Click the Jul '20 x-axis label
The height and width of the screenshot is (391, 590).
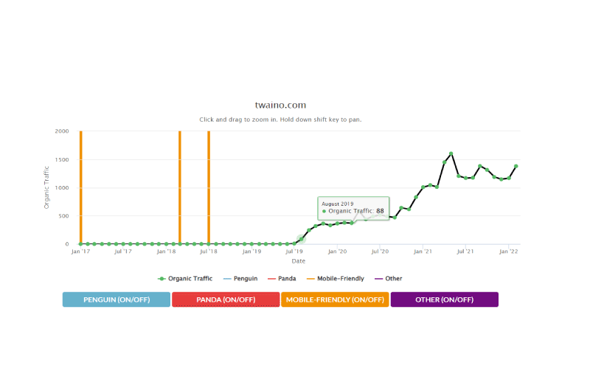[x=380, y=252]
